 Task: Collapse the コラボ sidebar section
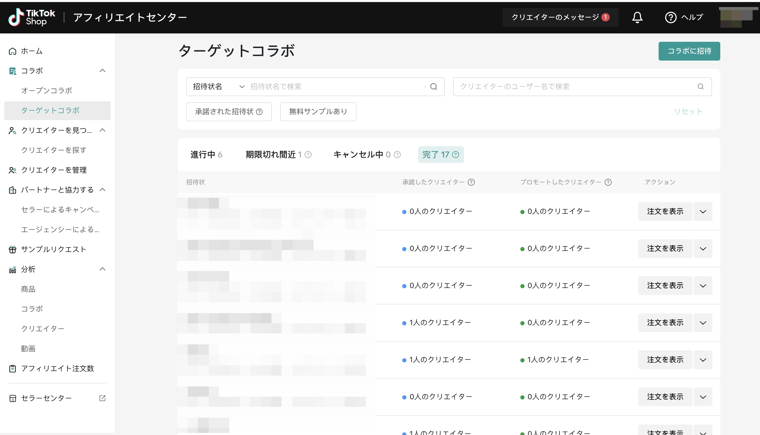102,71
